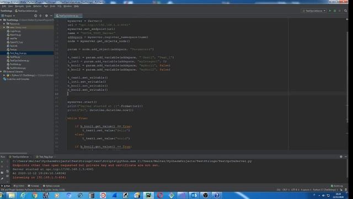
Task: Change UTF-8 file encoding in status bar
Action: [x=295, y=190]
